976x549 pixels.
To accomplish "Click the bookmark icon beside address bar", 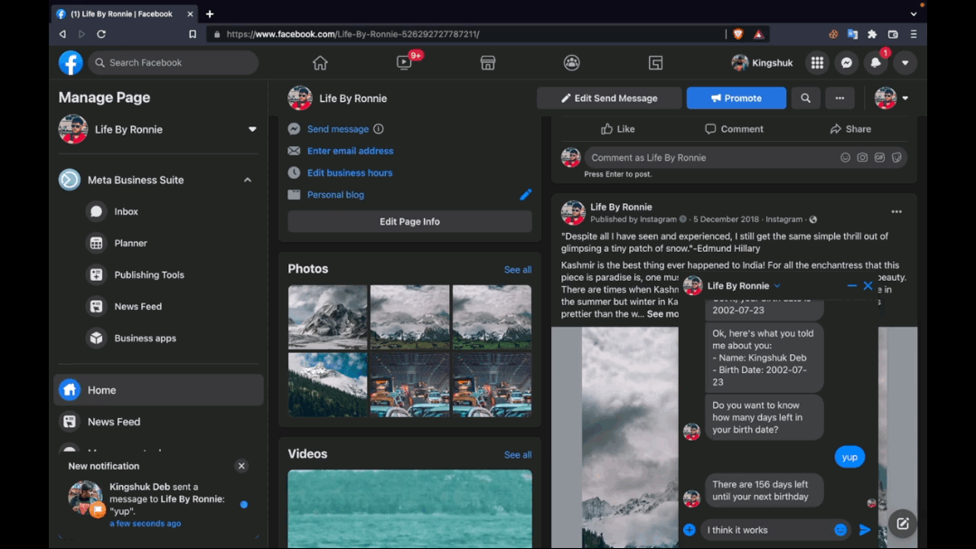I will (192, 34).
